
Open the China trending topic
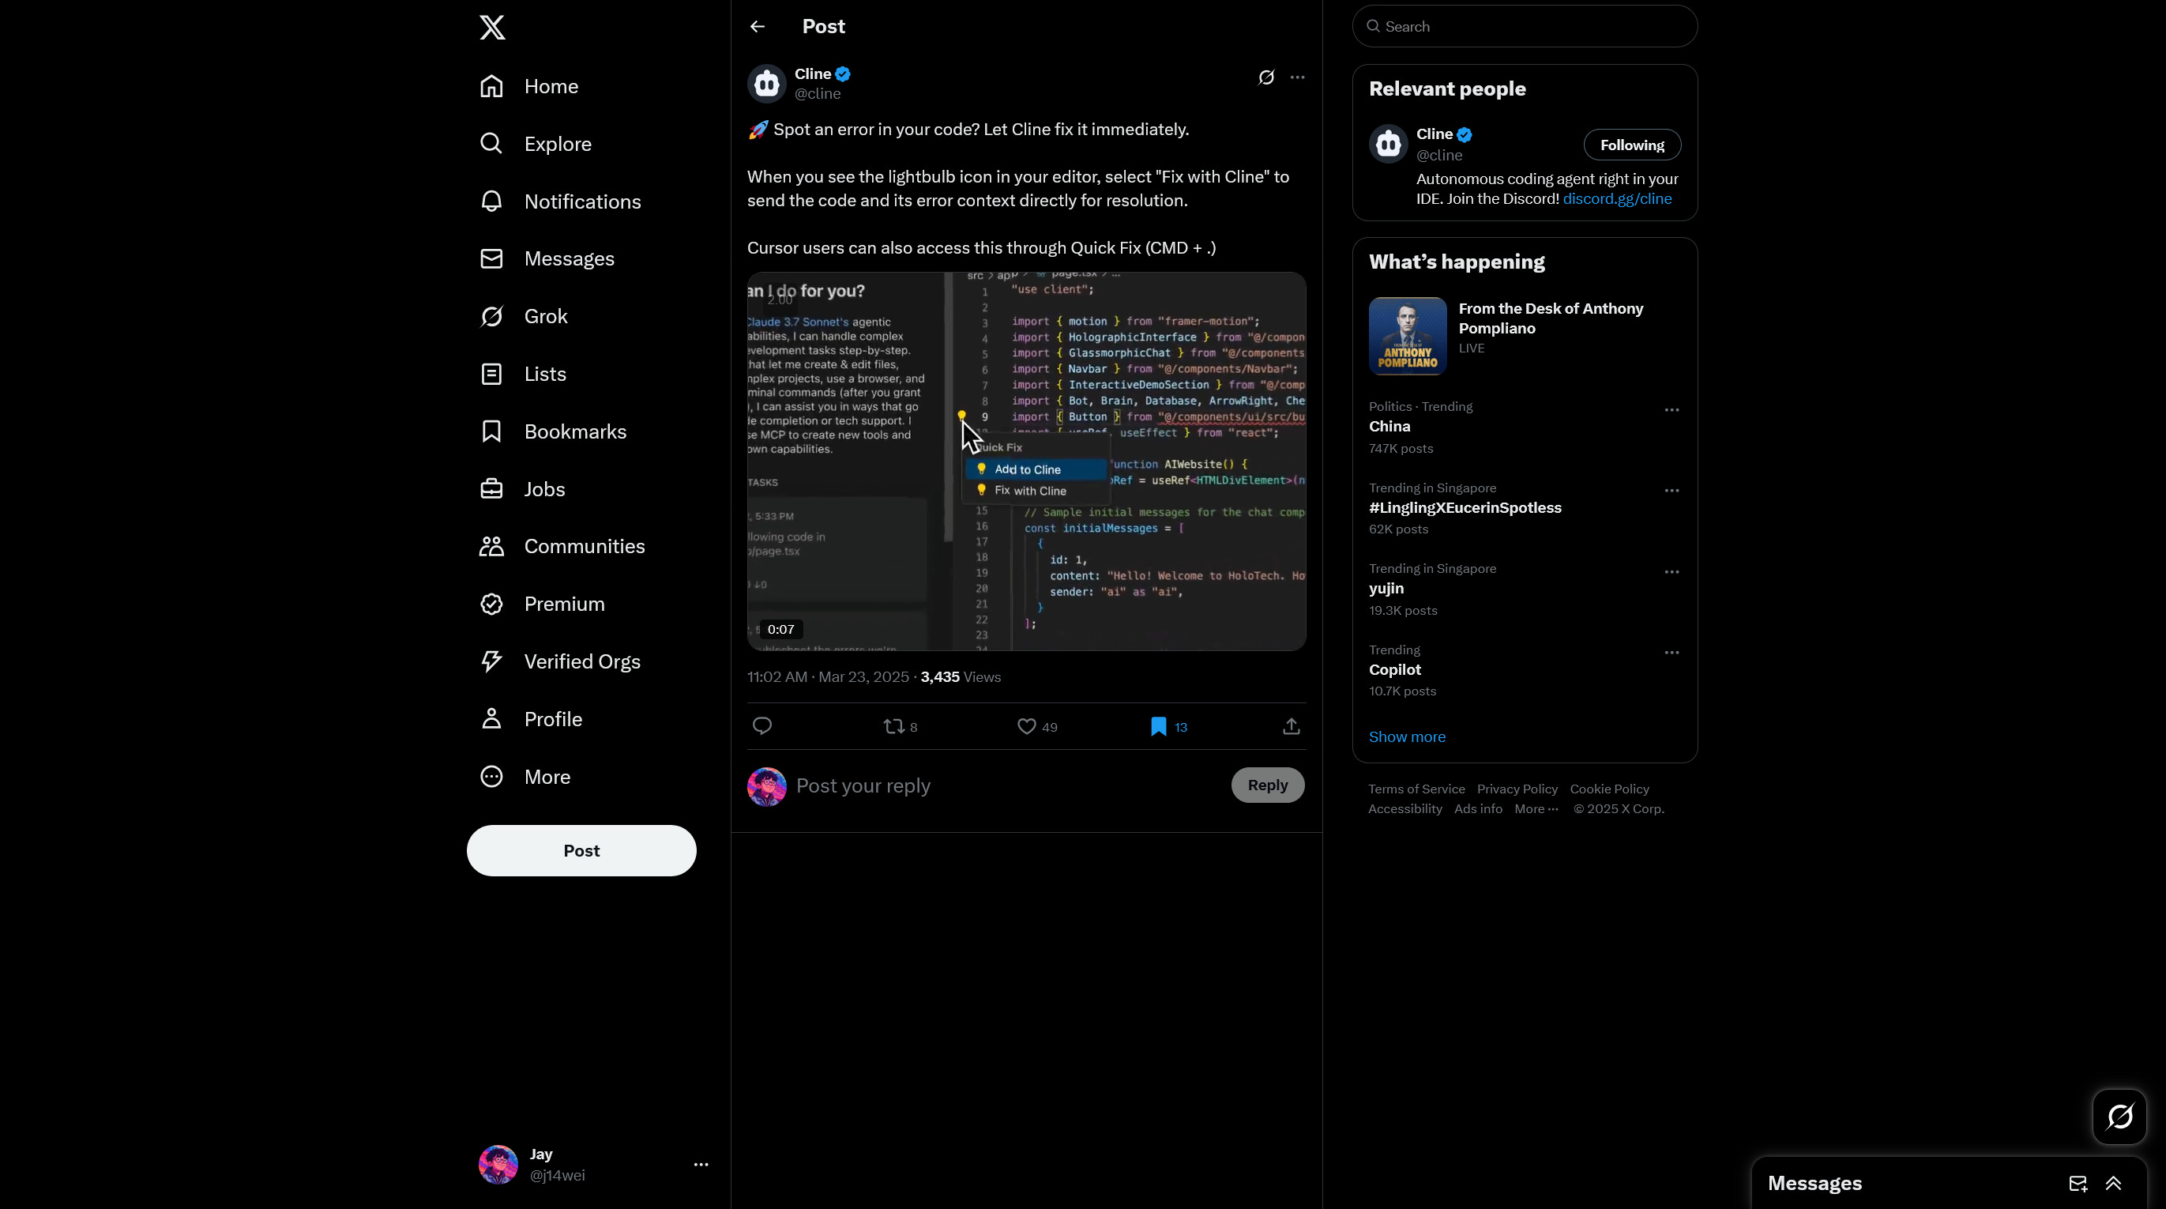(1389, 427)
